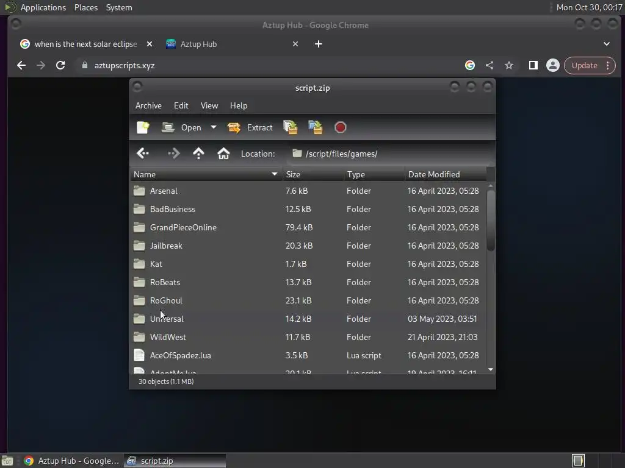Image resolution: width=625 pixels, height=468 pixels.
Task: Click the 03 May 2023, 03:51 date
Action: click(442, 319)
